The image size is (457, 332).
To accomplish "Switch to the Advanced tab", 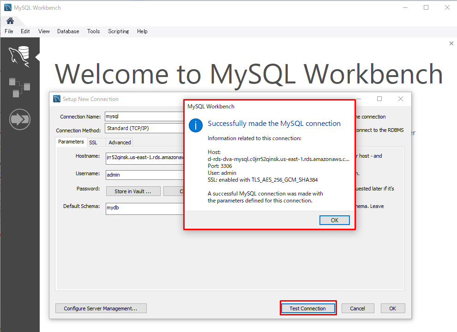I will point(120,142).
